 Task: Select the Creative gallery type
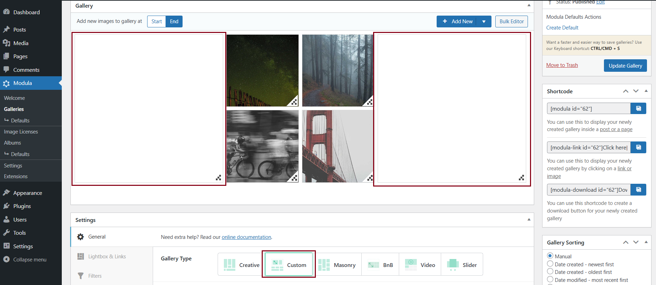[x=242, y=265]
